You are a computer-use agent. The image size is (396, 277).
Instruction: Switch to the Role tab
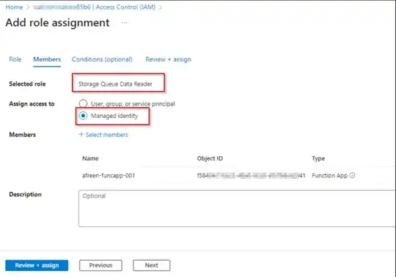click(x=15, y=59)
